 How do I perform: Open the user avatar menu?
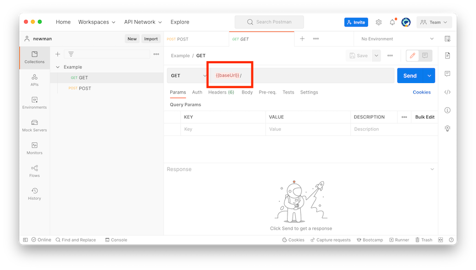pyautogui.click(x=406, y=22)
